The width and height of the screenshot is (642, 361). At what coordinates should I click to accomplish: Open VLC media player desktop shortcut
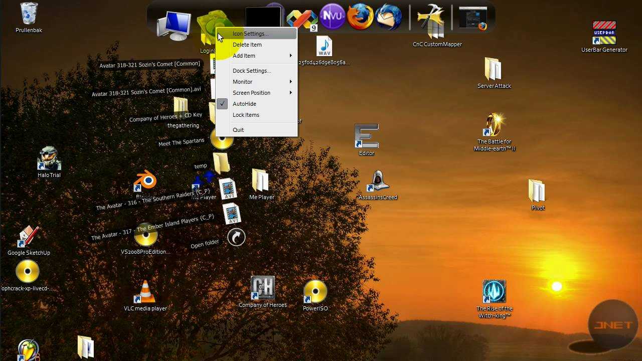pos(145,293)
